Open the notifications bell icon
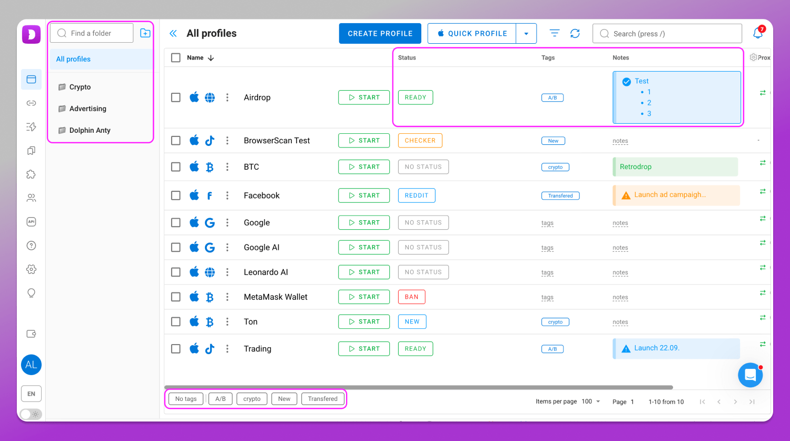This screenshot has width=790, height=441. (758, 33)
